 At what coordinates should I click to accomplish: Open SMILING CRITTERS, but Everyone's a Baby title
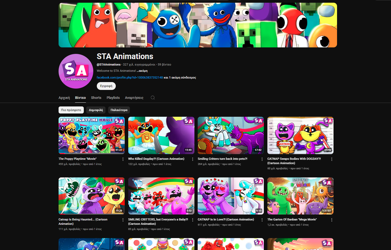(158, 222)
